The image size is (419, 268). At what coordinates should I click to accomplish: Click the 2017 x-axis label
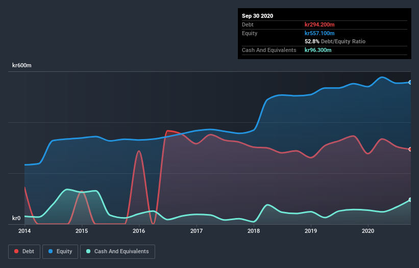click(x=196, y=231)
